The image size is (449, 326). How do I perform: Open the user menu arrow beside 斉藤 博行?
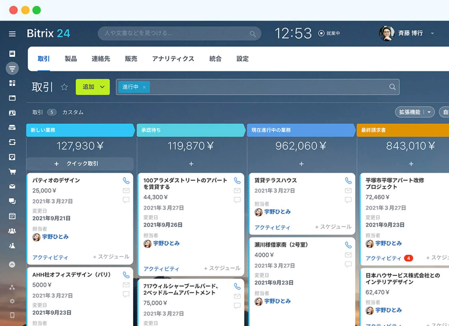tap(432, 33)
